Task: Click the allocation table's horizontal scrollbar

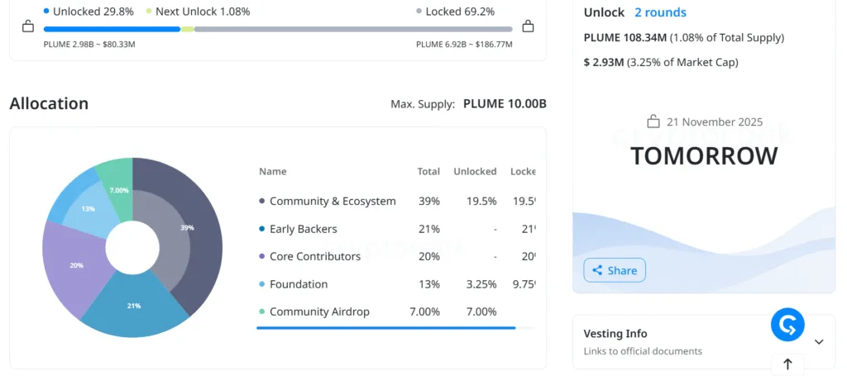Action: 385,327
